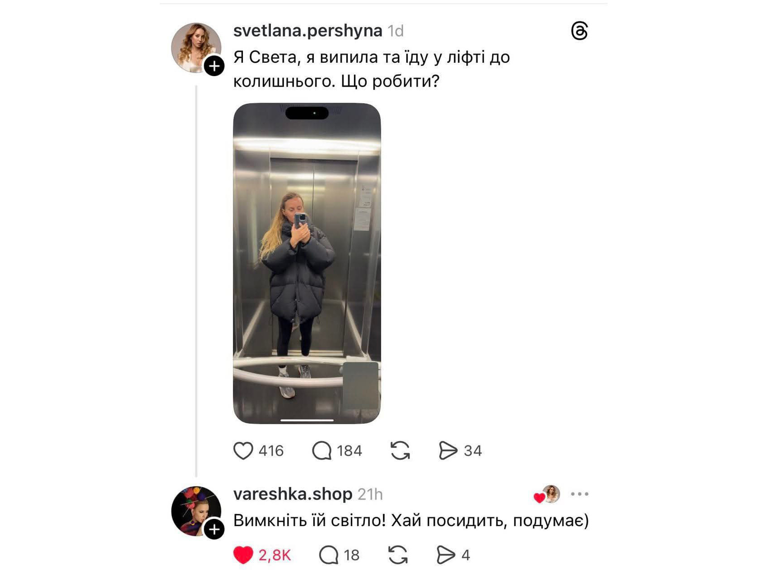View vareshka.shop's profile picture
Image resolution: width=768 pixels, height=577 pixels.
pos(196,511)
